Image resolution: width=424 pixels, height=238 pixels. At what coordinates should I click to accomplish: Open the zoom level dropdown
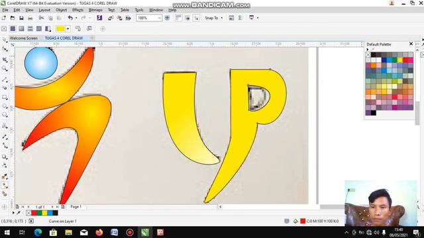click(159, 18)
